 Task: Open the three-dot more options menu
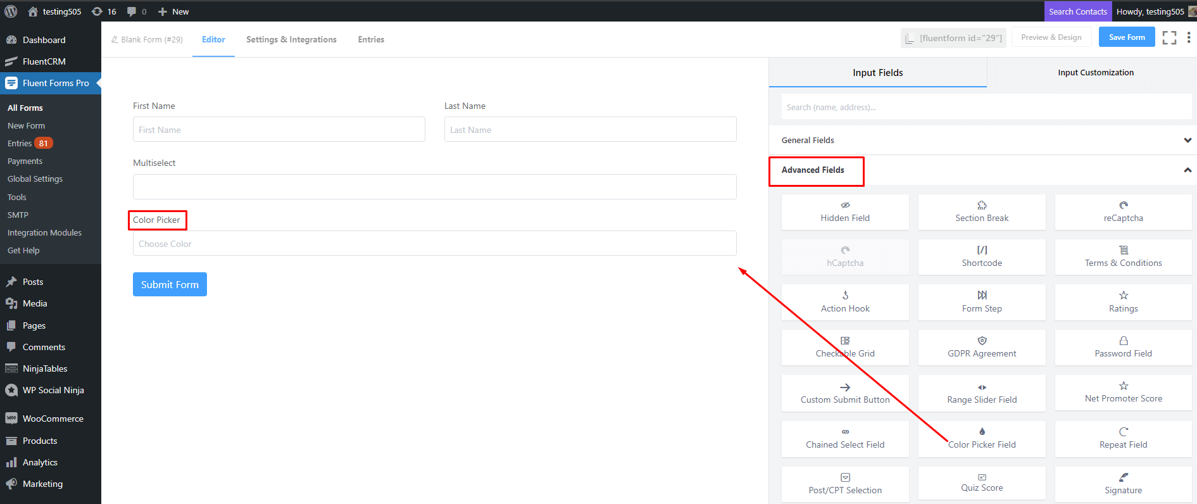pos(1188,38)
